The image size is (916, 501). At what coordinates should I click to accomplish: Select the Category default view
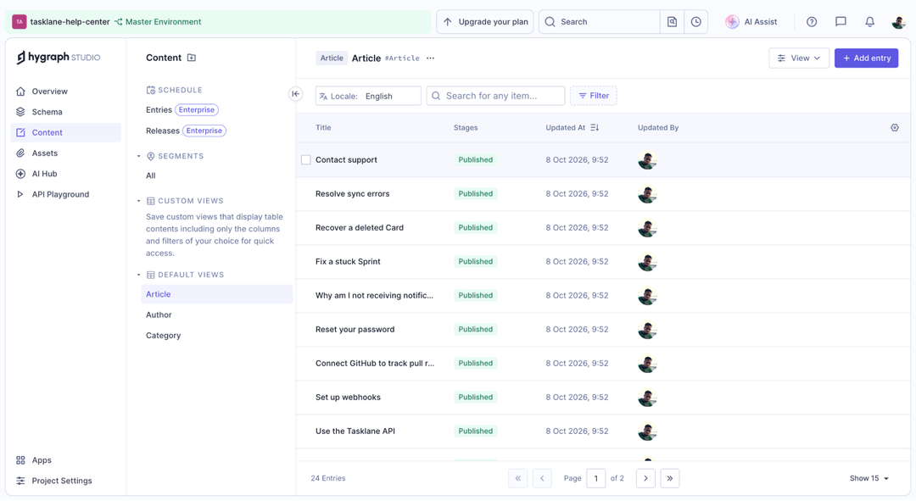tap(217, 335)
